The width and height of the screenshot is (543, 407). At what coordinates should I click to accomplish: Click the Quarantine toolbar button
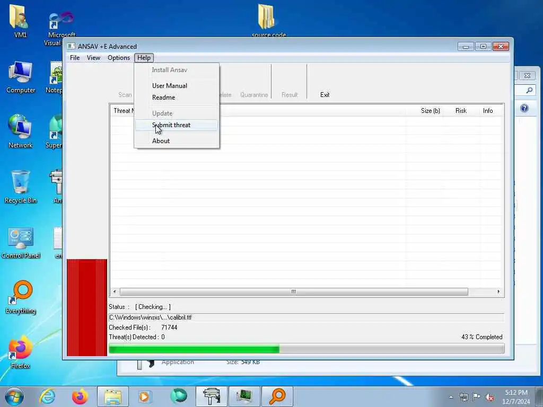[x=254, y=95]
